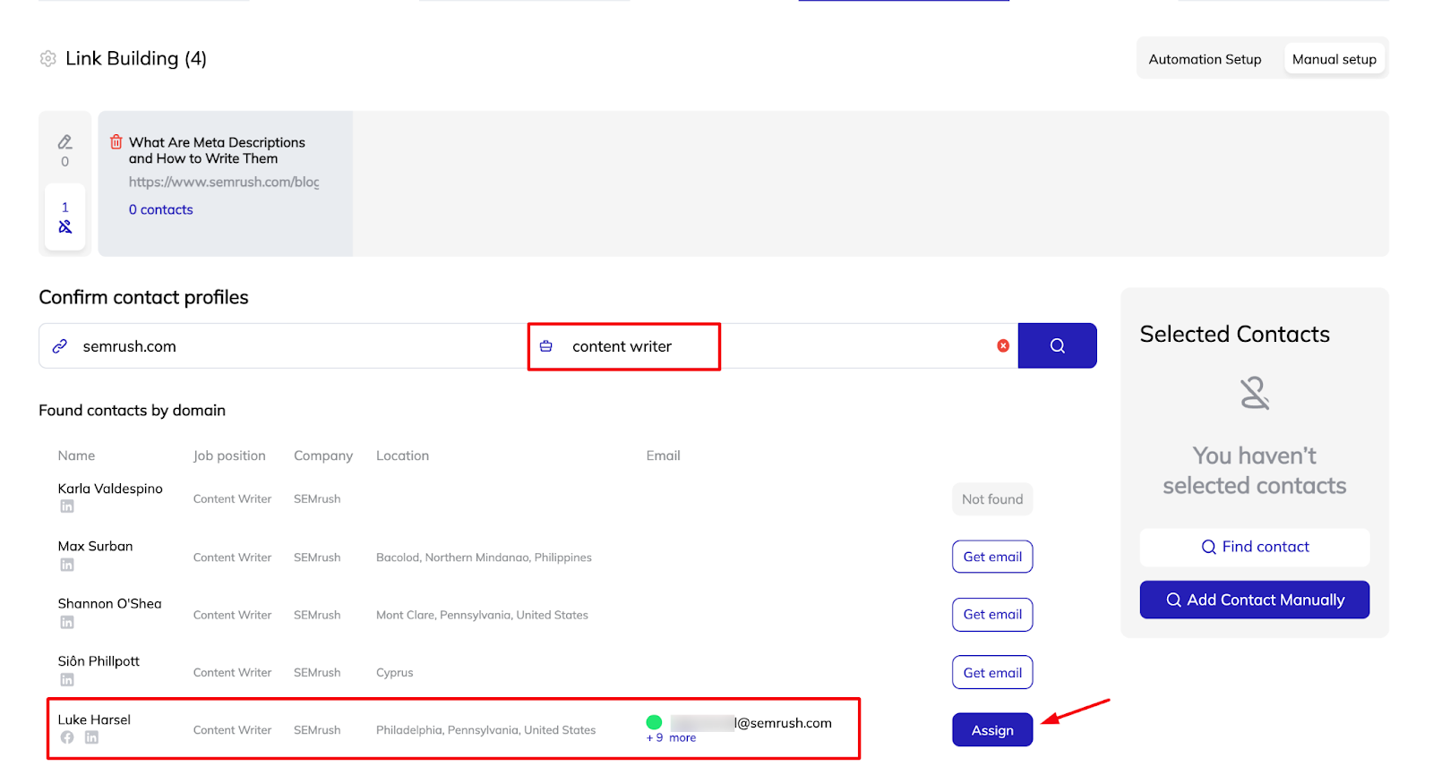The image size is (1433, 783).
Task: Click the location 'Cyprus'
Action: pos(395,673)
